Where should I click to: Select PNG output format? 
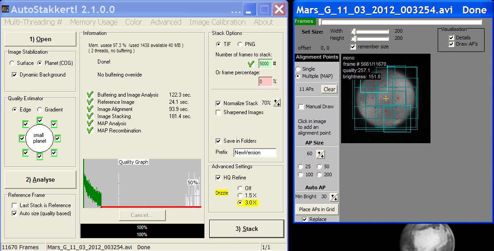click(240, 44)
